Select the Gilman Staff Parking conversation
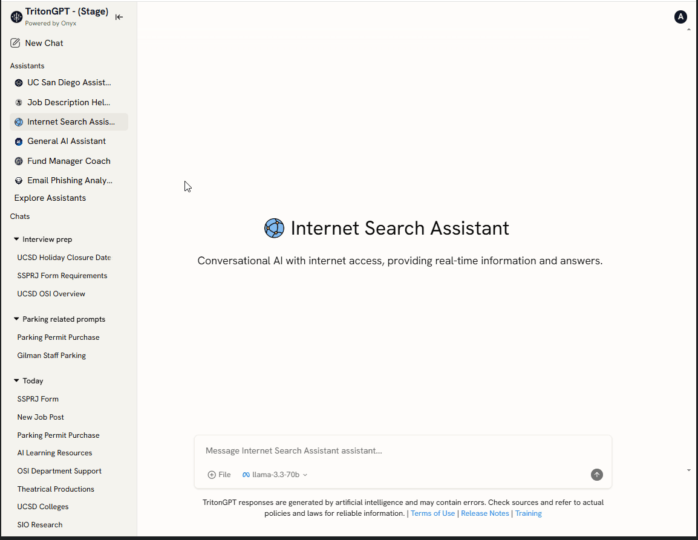 [x=51, y=356]
